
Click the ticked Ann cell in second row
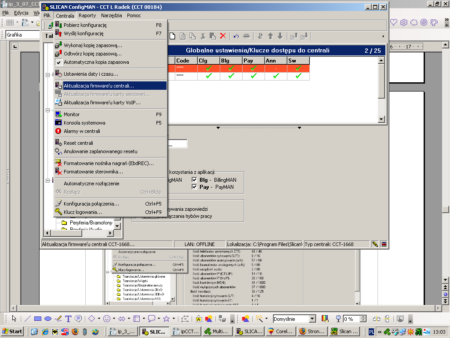coord(276,76)
